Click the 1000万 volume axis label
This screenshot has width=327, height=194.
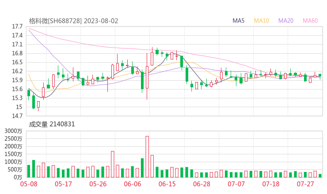[13, 162]
